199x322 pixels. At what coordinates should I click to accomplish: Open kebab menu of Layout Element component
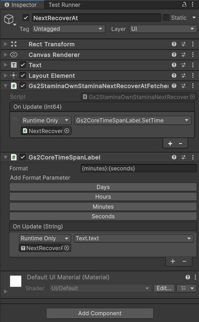(x=193, y=75)
